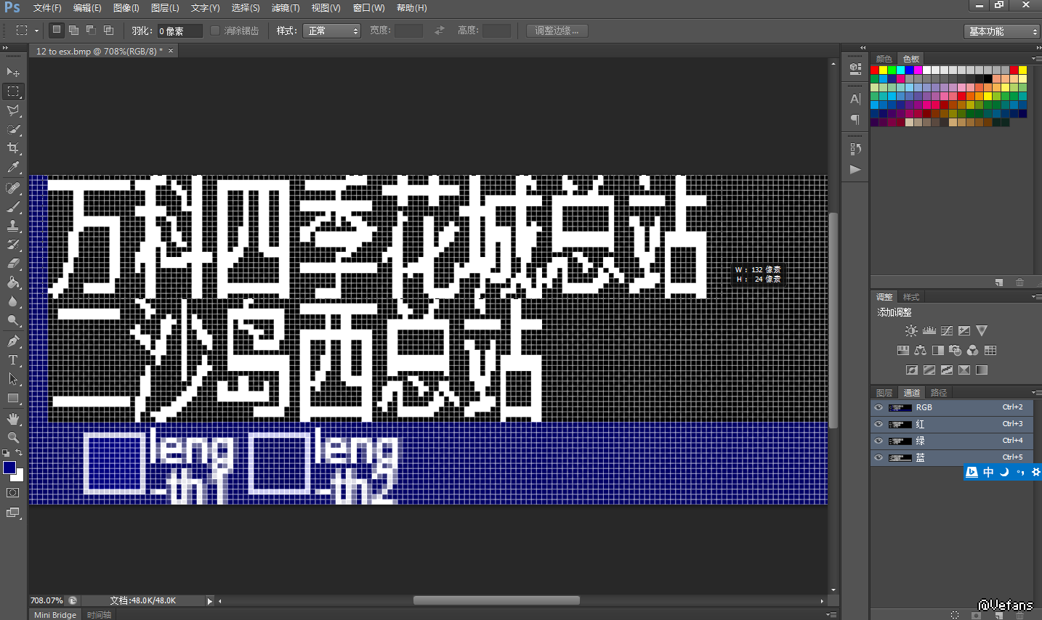This screenshot has height=620, width=1042.
Task: Activate the Crop tool
Action: click(13, 148)
